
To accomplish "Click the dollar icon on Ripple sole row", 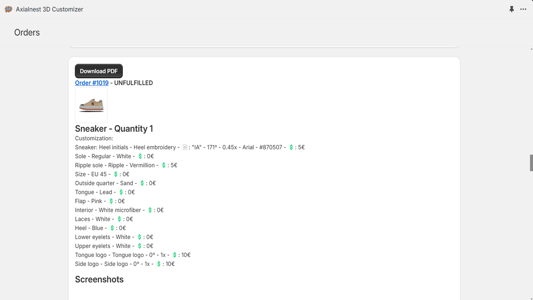I will coord(164,165).
